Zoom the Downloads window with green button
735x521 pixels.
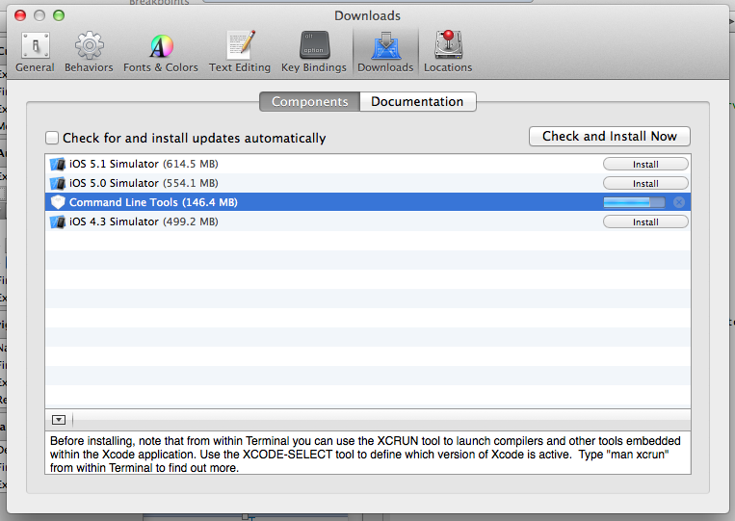[59, 15]
